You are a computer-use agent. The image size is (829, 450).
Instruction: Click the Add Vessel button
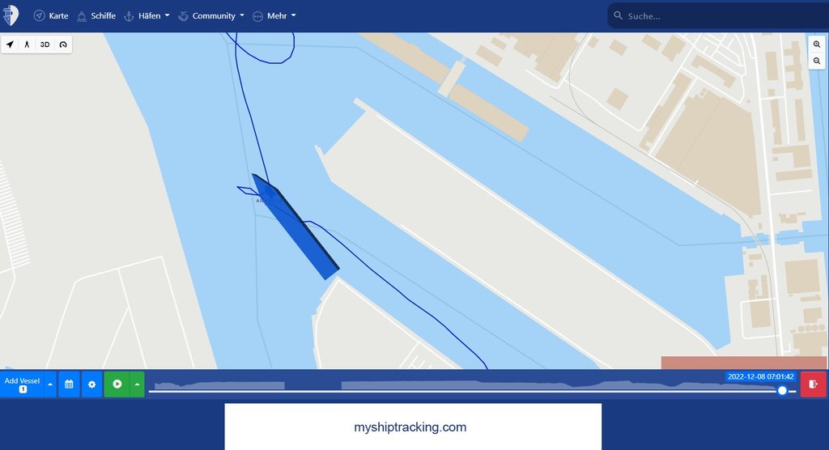tap(22, 384)
